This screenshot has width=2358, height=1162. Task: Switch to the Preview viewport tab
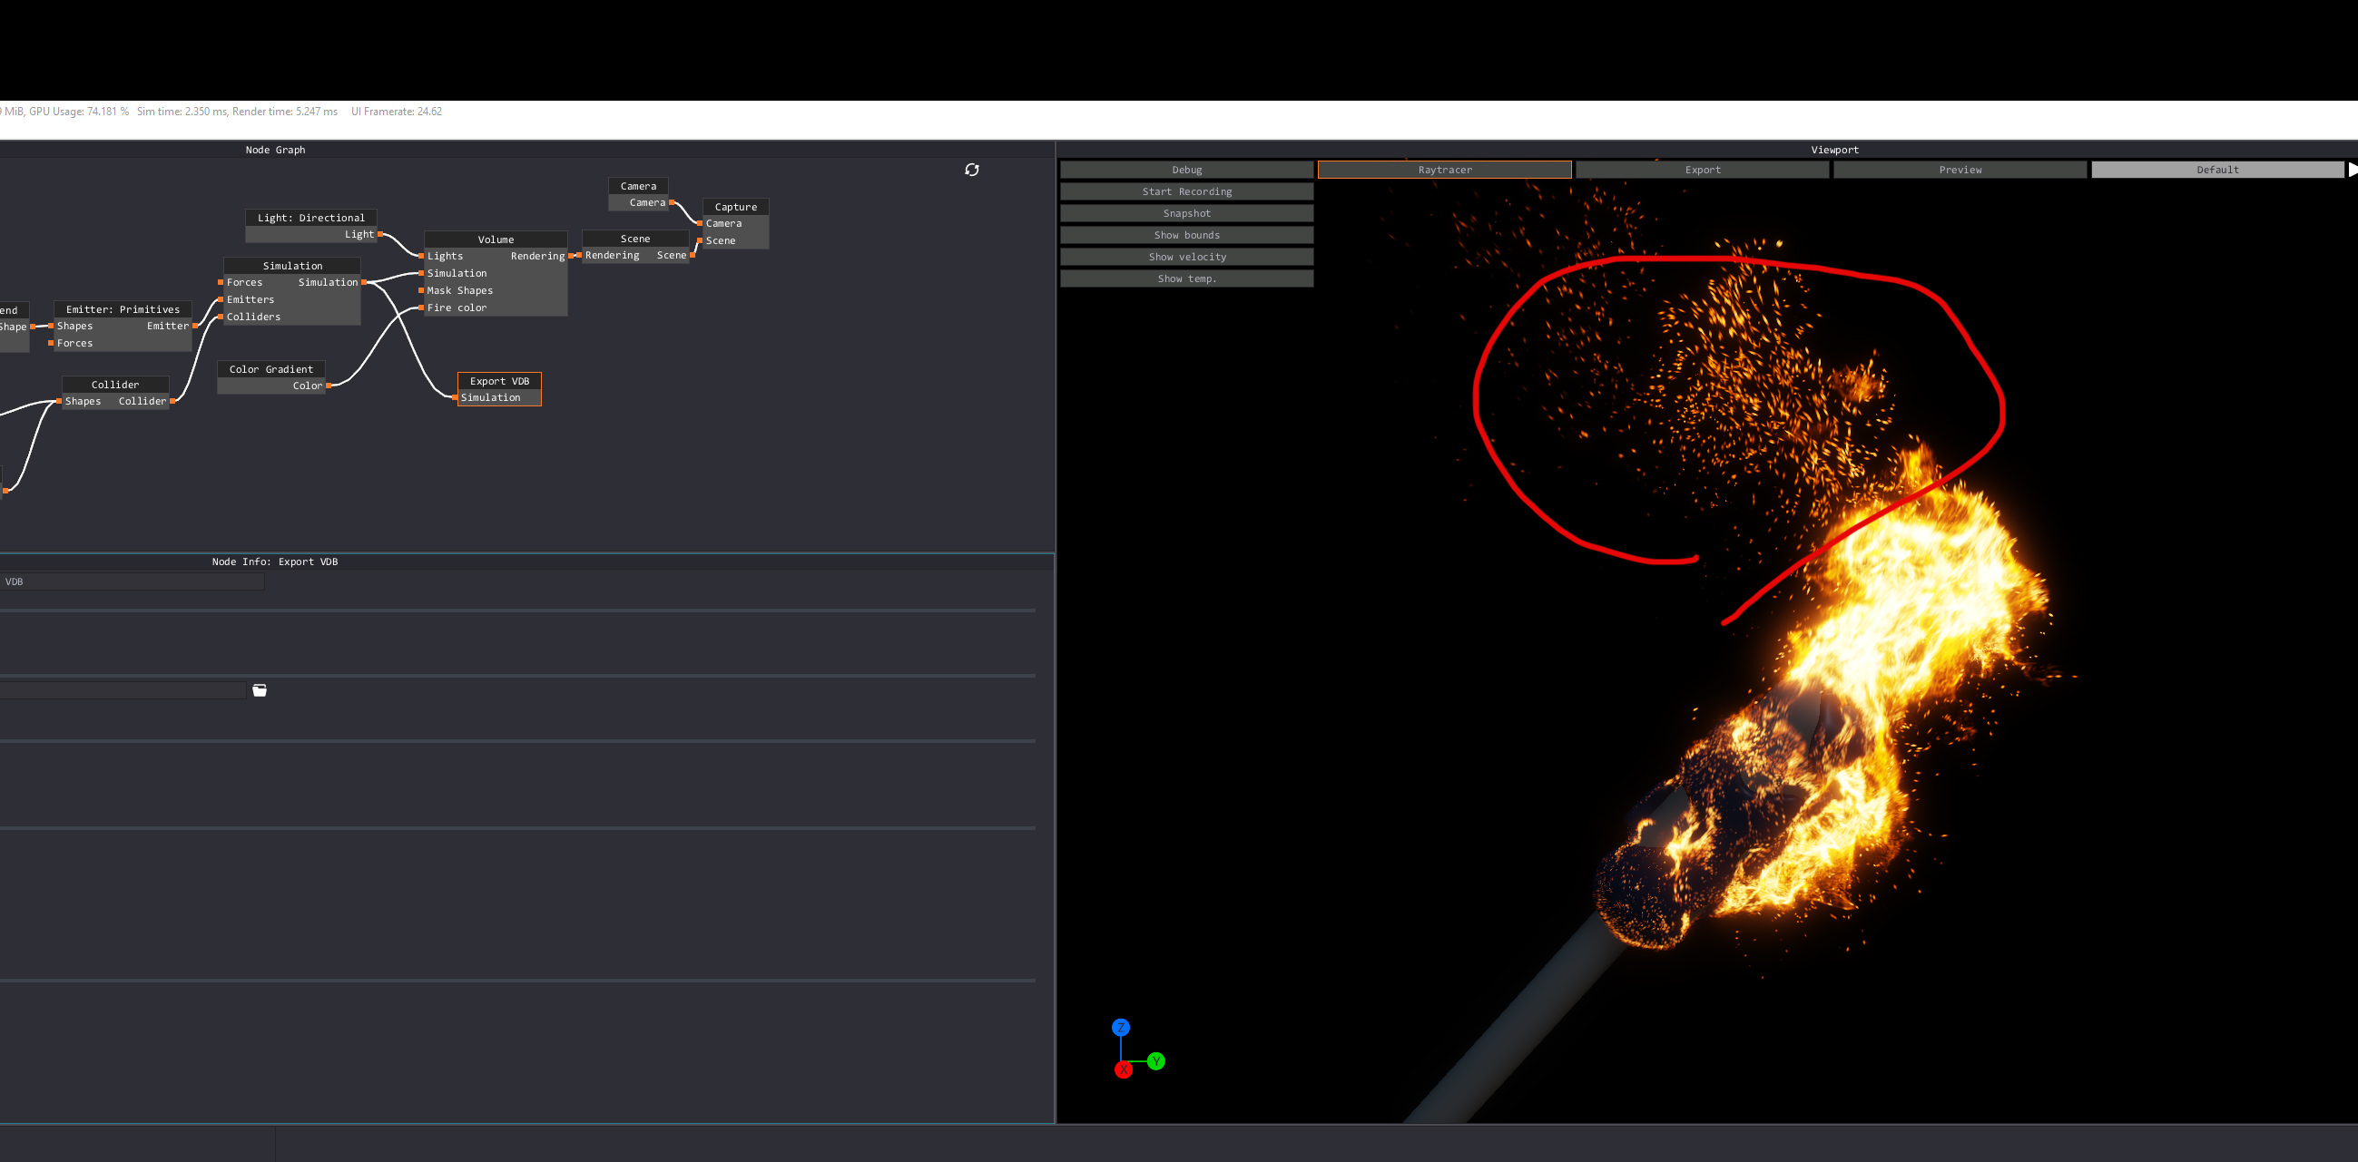pyautogui.click(x=1959, y=170)
